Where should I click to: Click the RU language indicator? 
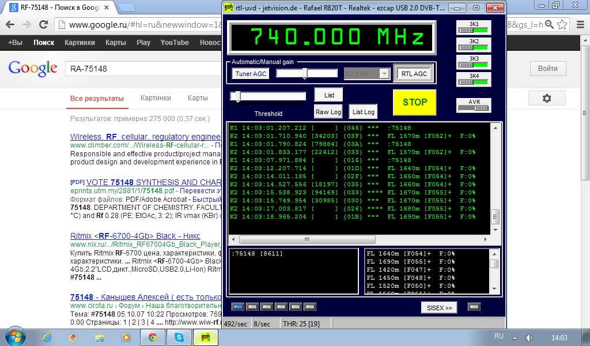click(499, 336)
